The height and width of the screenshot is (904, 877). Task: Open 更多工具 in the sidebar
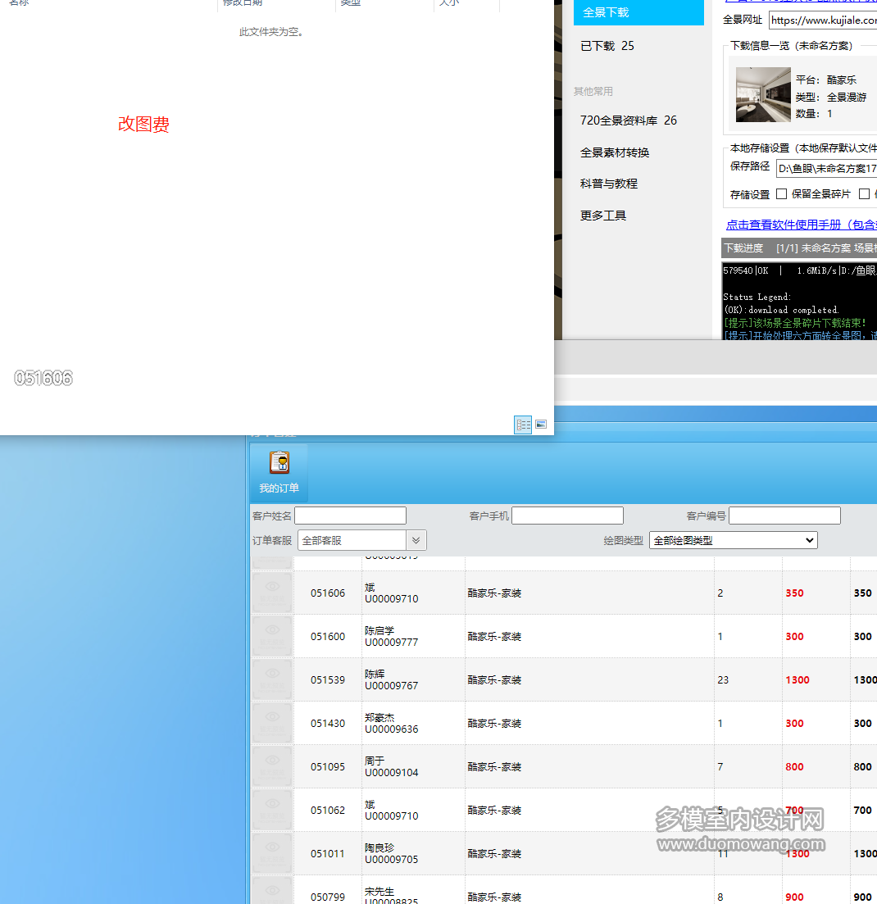click(603, 216)
